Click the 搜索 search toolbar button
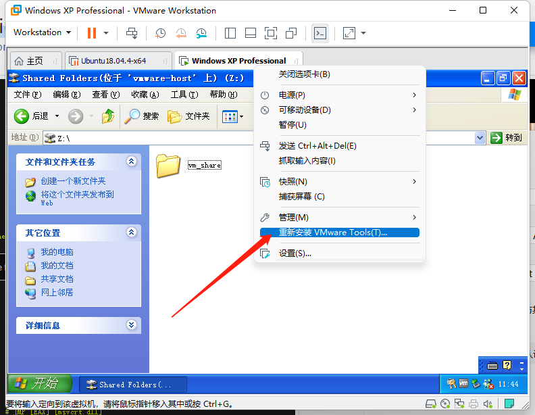 tap(141, 116)
